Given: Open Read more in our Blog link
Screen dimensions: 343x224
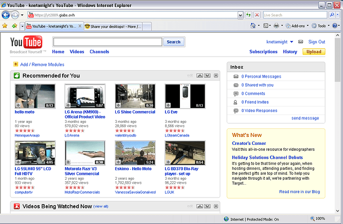Looking at the screenshot, I should (x=299, y=192).
